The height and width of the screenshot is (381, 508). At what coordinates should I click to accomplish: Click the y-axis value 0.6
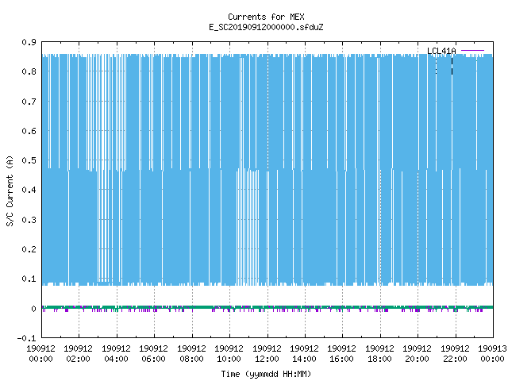pyautogui.click(x=29, y=131)
